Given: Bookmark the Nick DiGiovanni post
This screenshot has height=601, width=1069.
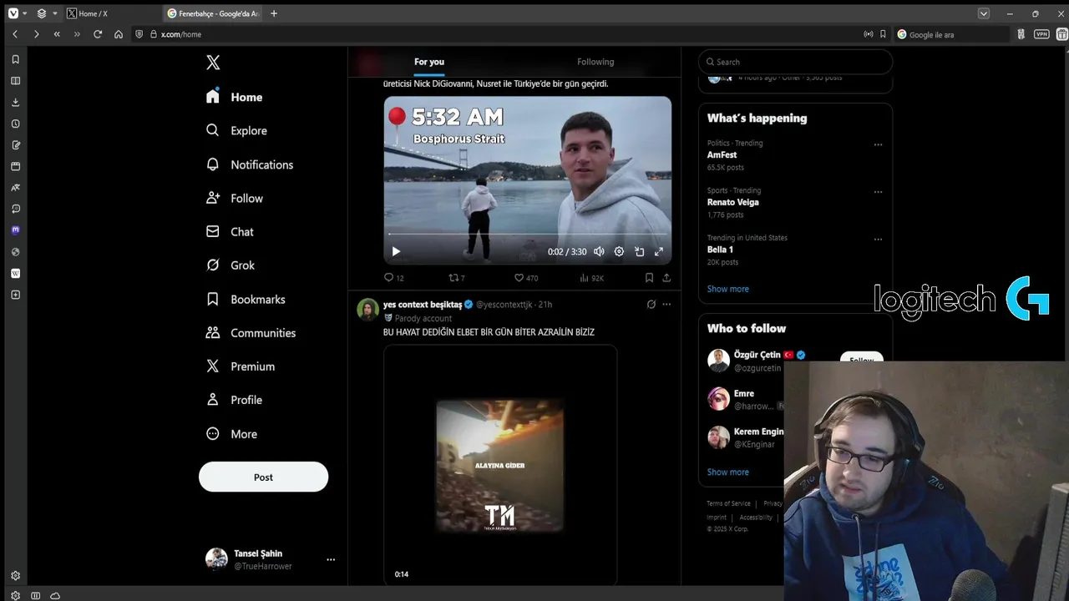Looking at the screenshot, I should click(649, 278).
